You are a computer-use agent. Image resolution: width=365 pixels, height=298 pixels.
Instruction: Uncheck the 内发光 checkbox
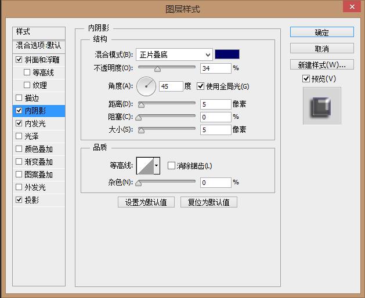(x=19, y=123)
